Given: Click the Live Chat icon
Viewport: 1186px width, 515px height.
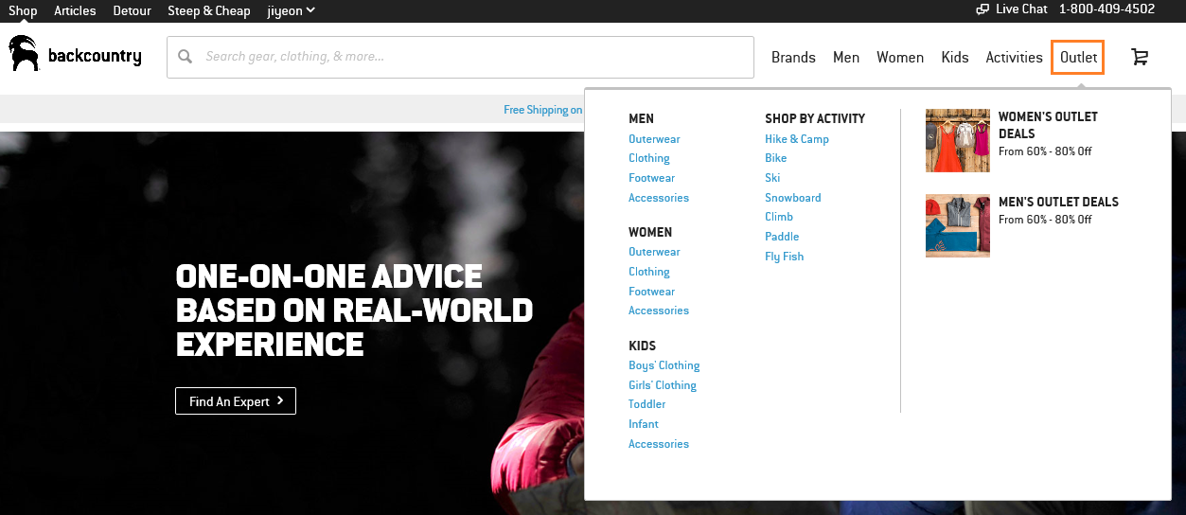Looking at the screenshot, I should coord(982,9).
